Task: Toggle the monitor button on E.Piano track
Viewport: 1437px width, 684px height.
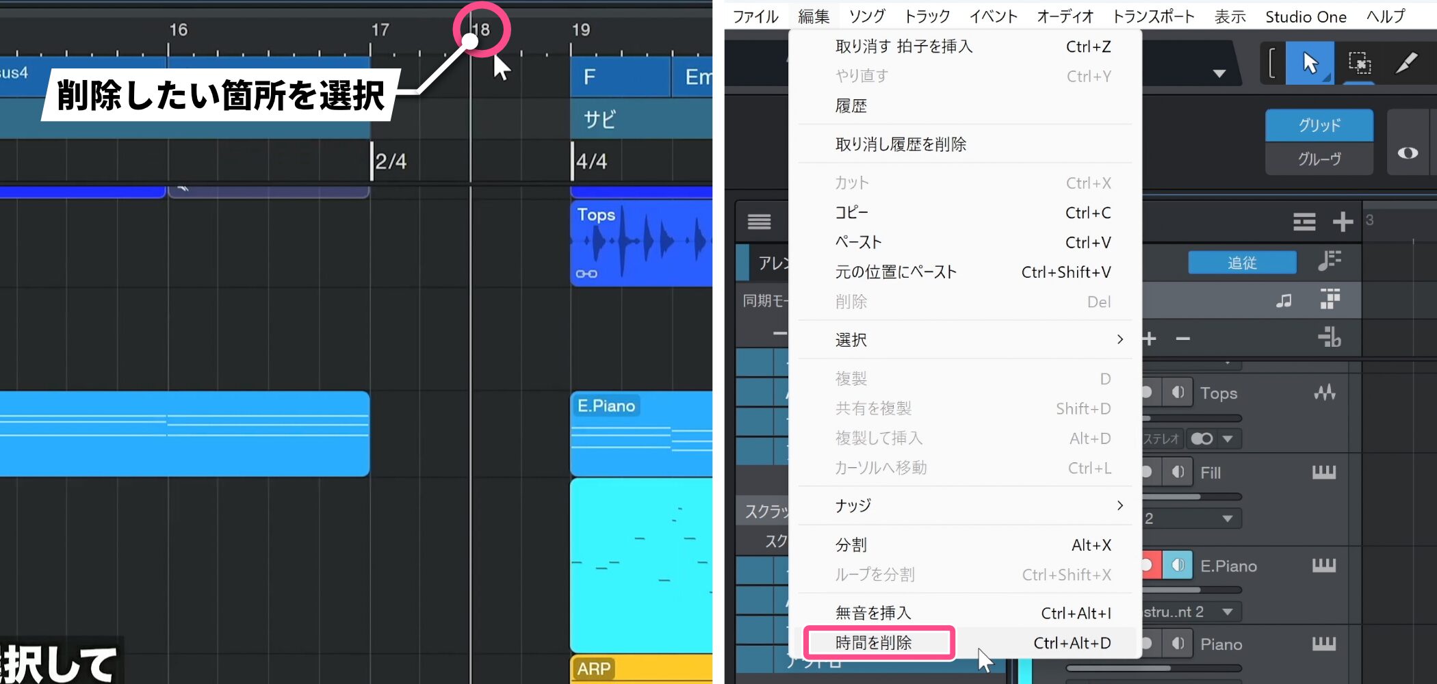Action: pyautogui.click(x=1178, y=566)
